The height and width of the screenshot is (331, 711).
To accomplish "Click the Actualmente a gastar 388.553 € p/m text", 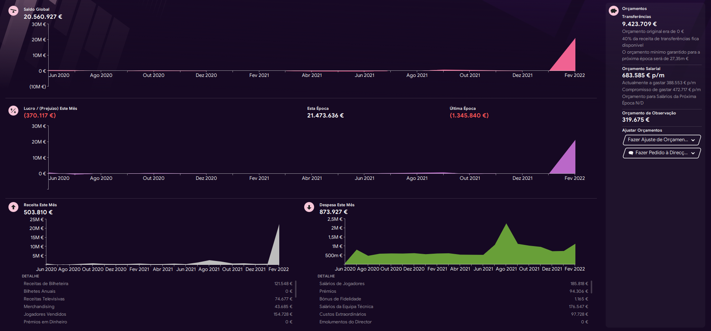I will [x=659, y=83].
